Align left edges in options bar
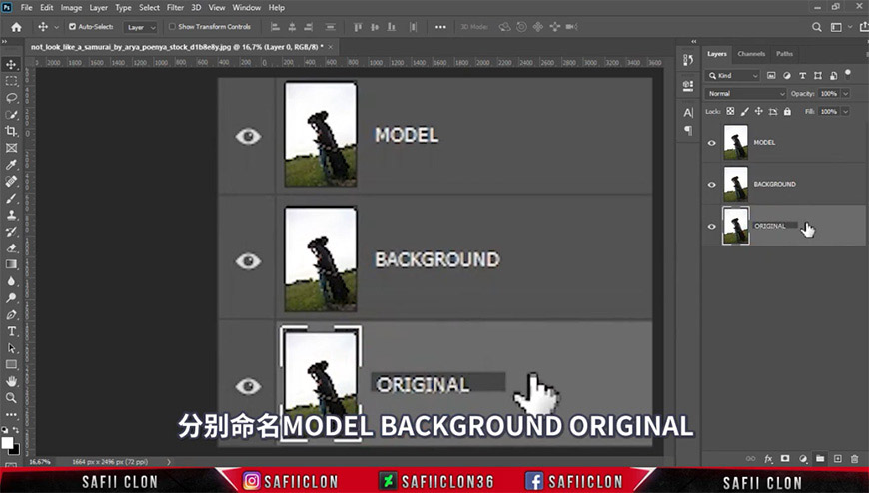The height and width of the screenshot is (493, 869). tap(274, 27)
